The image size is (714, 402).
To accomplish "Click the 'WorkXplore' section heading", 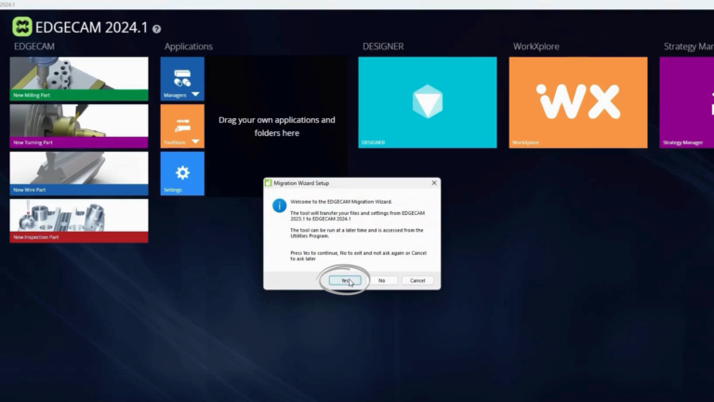I will coord(535,47).
